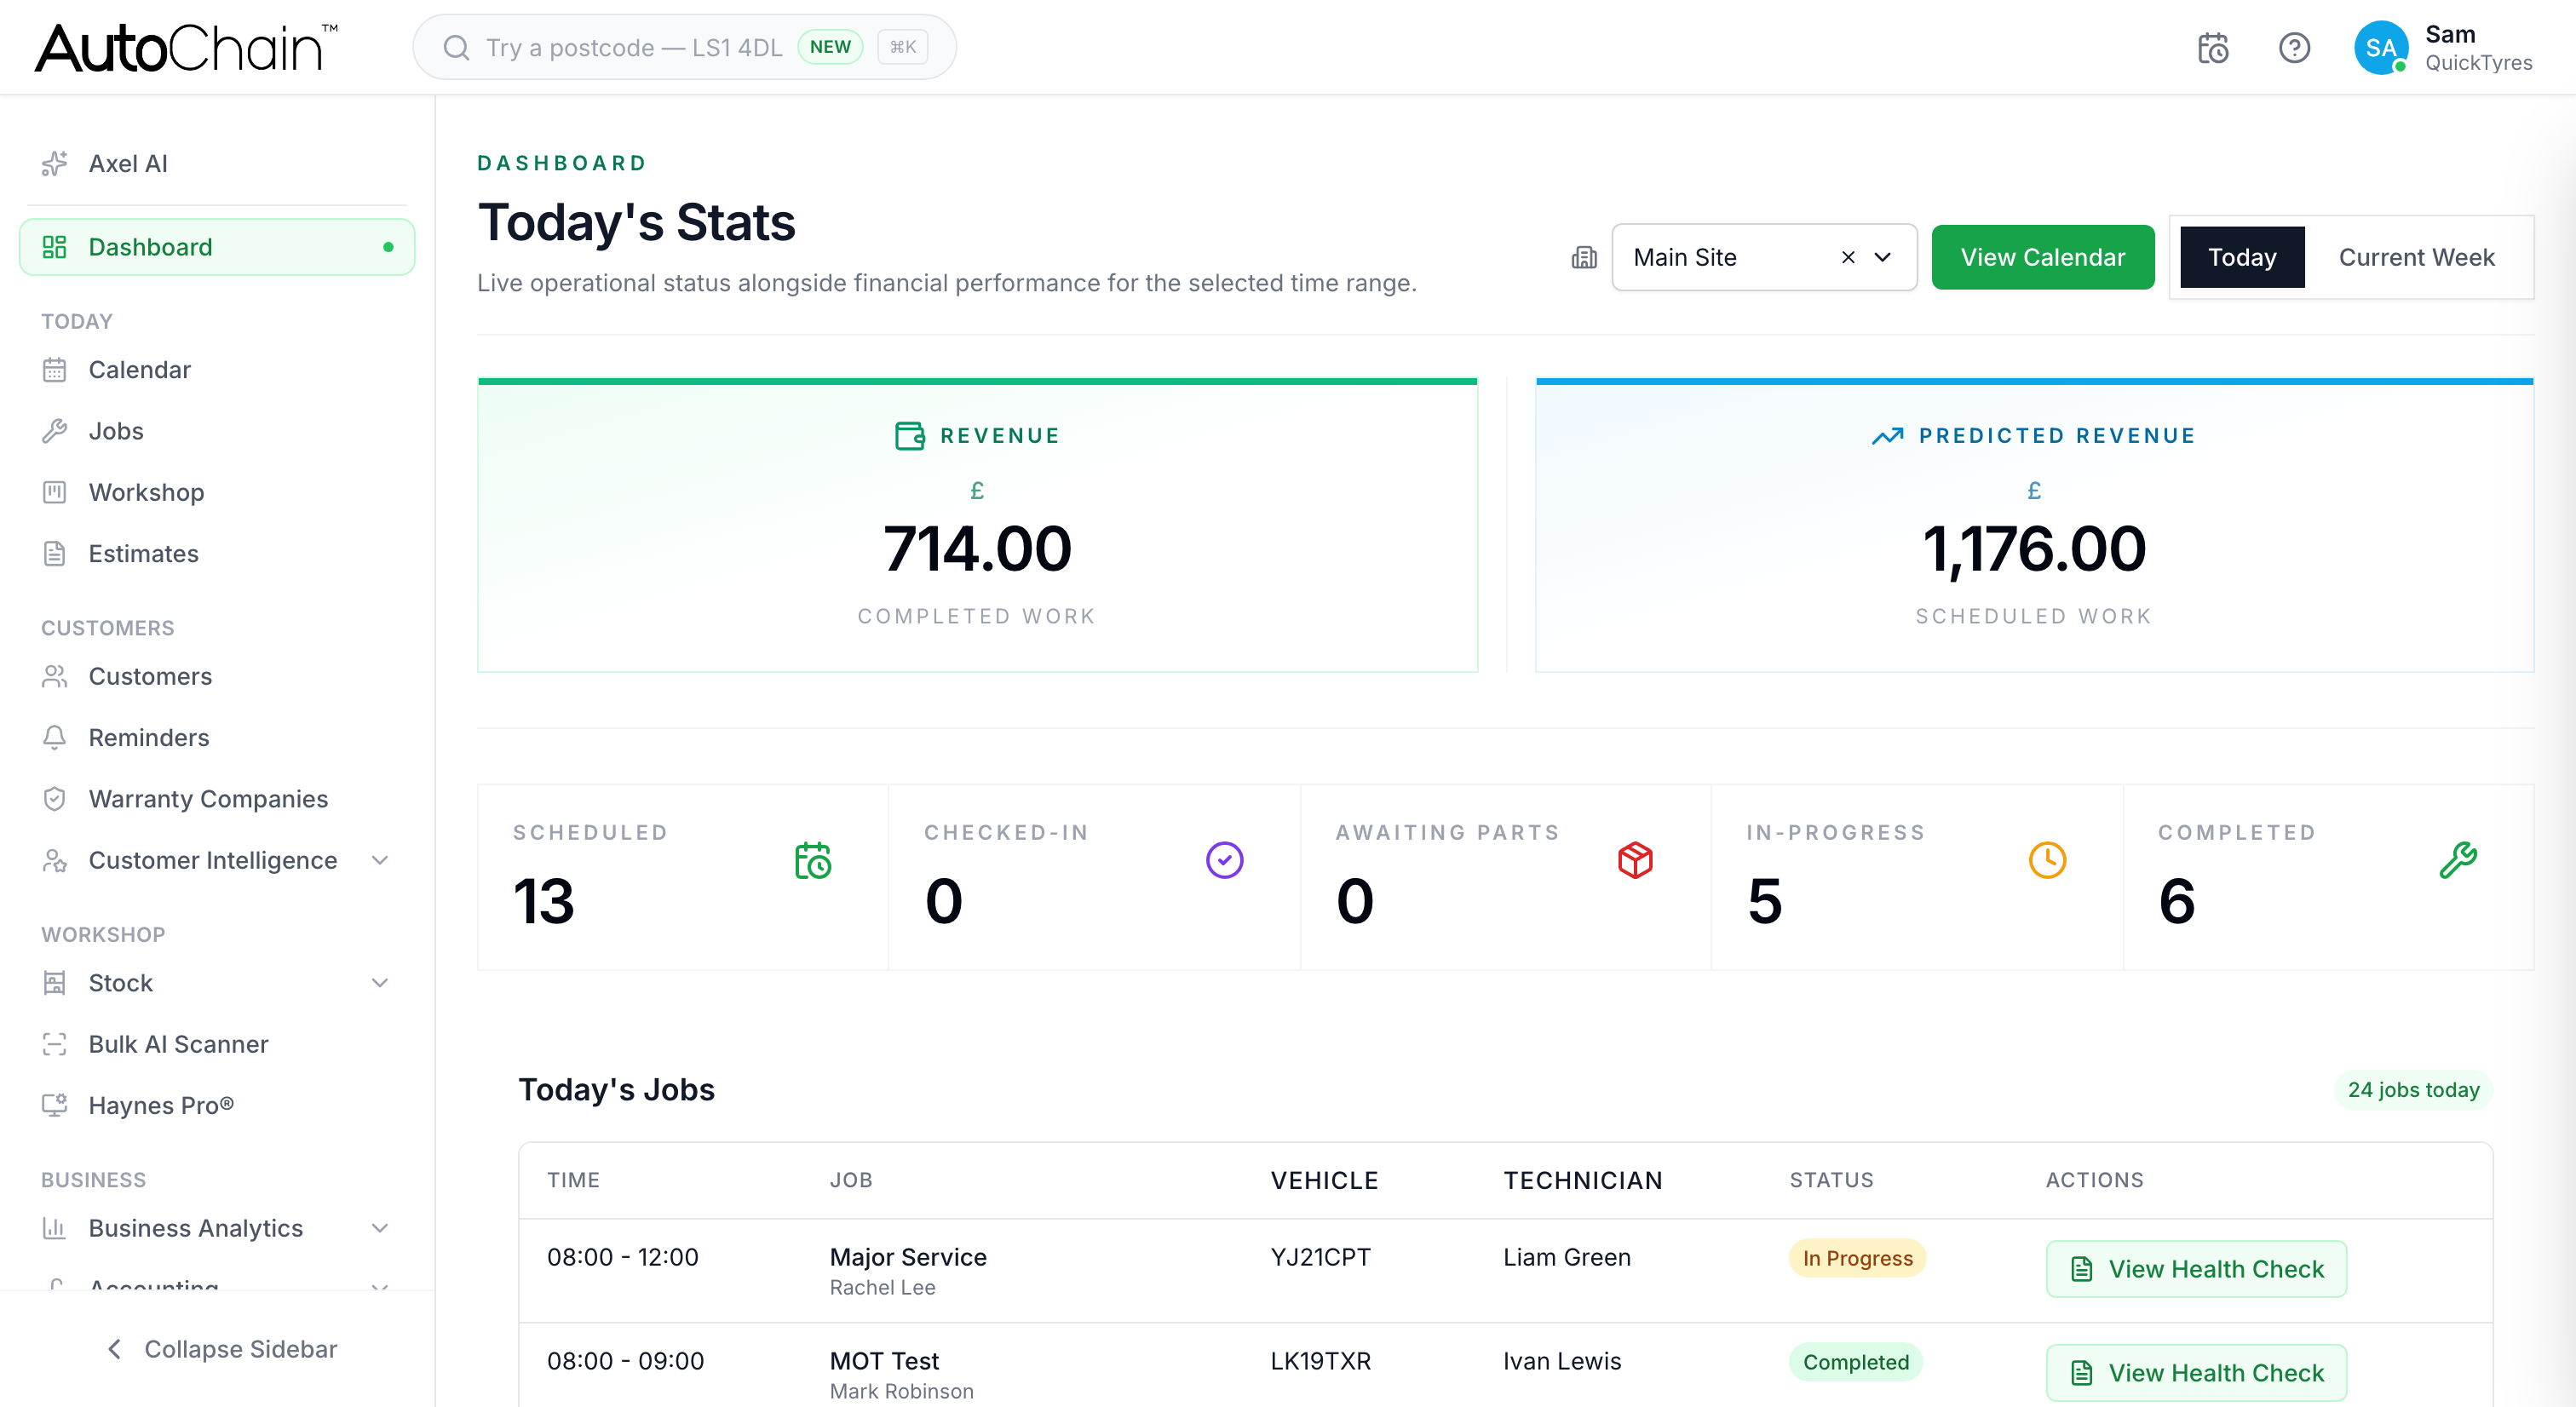This screenshot has width=2576, height=1407.
Task: Click the In Progress status badge
Action: pos(1857,1258)
